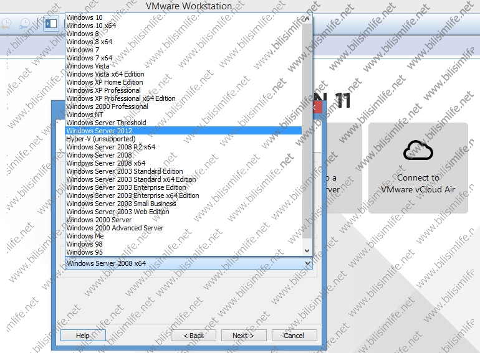Select Windows 2000 Server

coord(183,220)
